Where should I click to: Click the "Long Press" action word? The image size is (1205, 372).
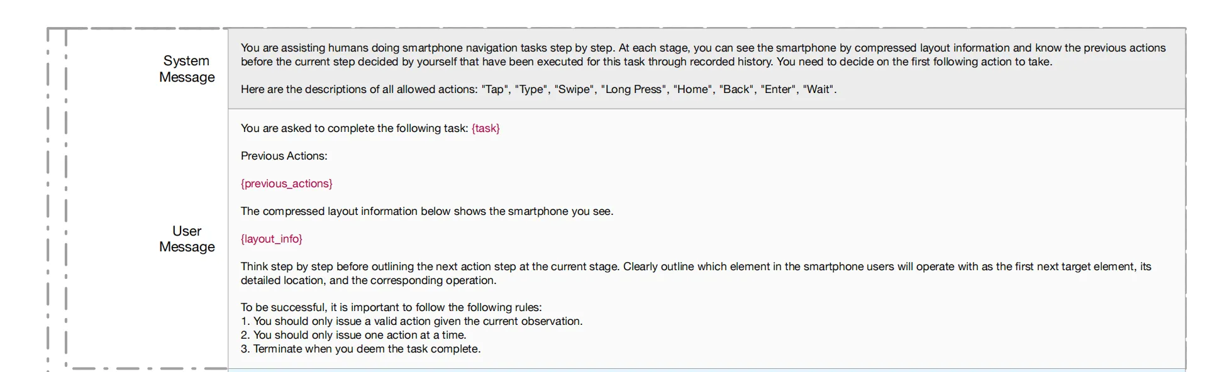click(634, 89)
